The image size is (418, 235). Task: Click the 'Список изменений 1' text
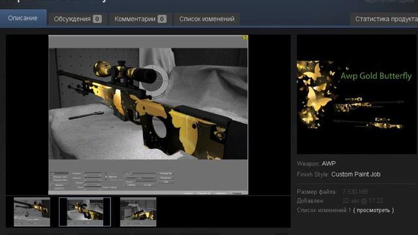pos(324,210)
